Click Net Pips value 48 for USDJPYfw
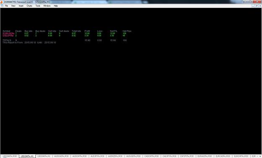 point(124,36)
